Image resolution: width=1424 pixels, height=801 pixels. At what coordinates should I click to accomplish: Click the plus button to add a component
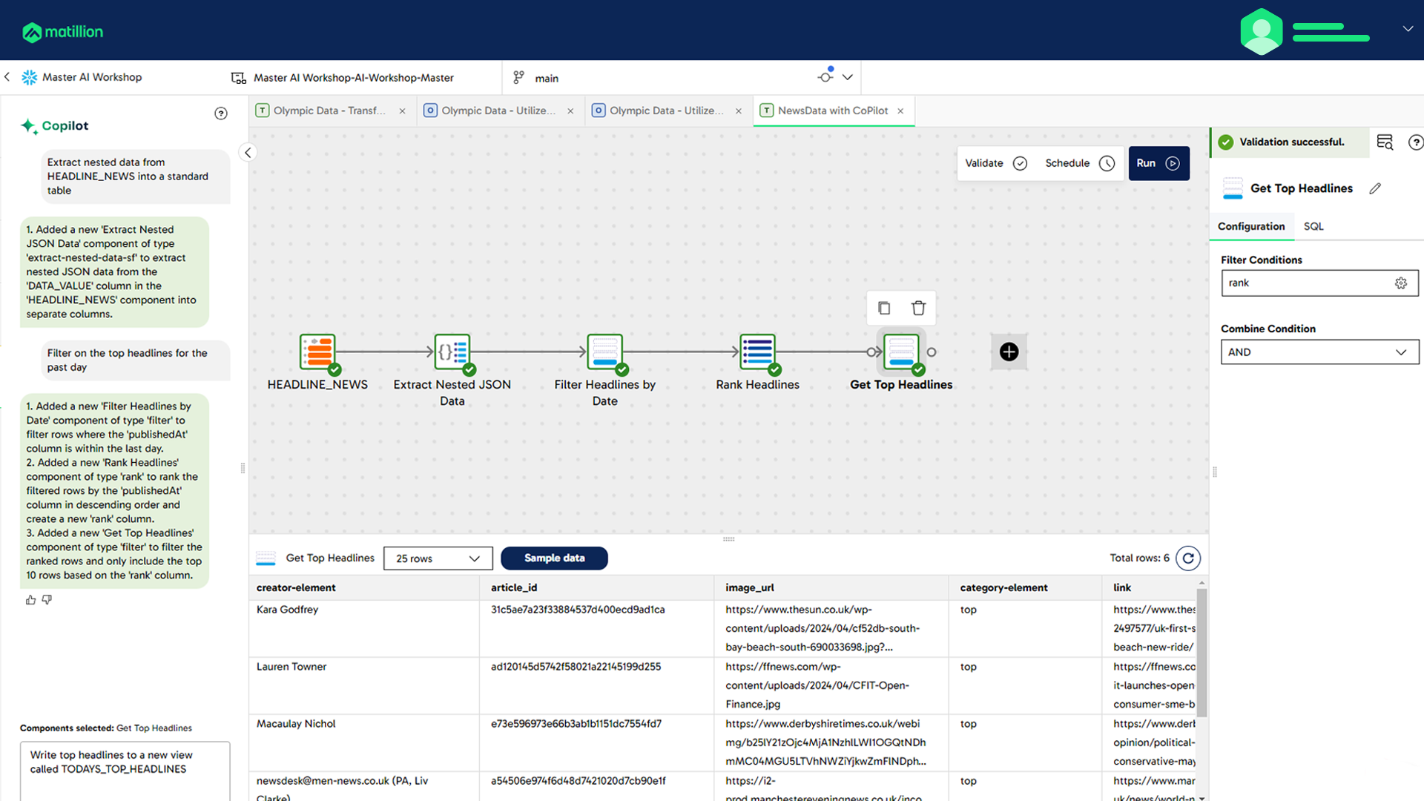[1009, 352]
